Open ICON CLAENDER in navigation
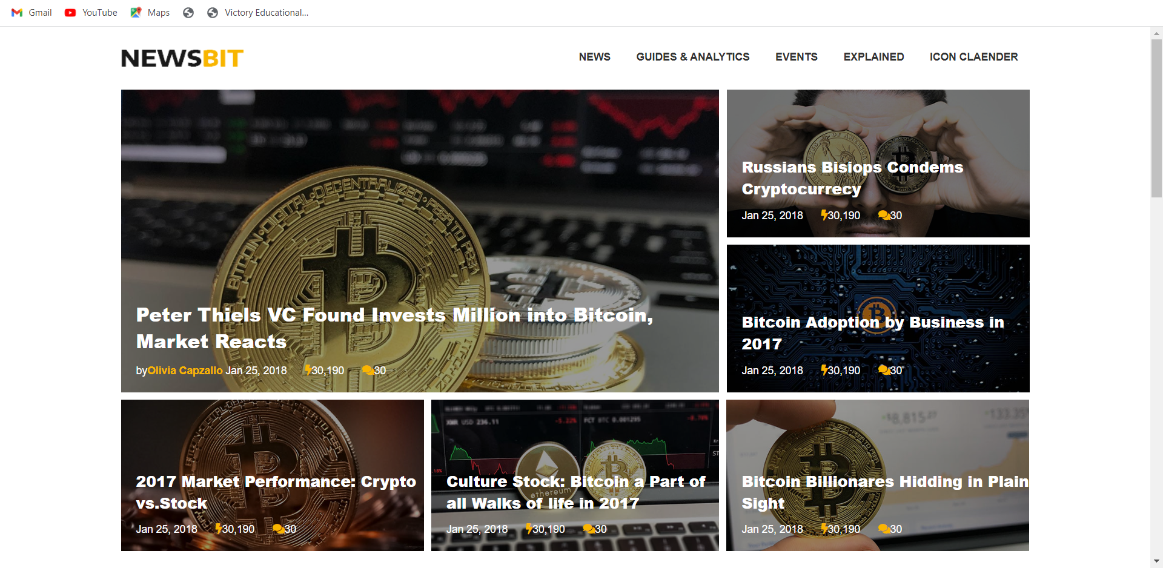The width and height of the screenshot is (1163, 568). pos(973,57)
